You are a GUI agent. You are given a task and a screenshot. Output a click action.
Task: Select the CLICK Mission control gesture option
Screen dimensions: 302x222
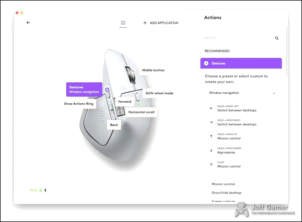pyautogui.click(x=229, y=164)
